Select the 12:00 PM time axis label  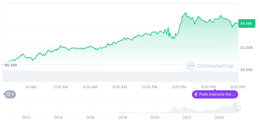pyautogui.click(x=149, y=87)
